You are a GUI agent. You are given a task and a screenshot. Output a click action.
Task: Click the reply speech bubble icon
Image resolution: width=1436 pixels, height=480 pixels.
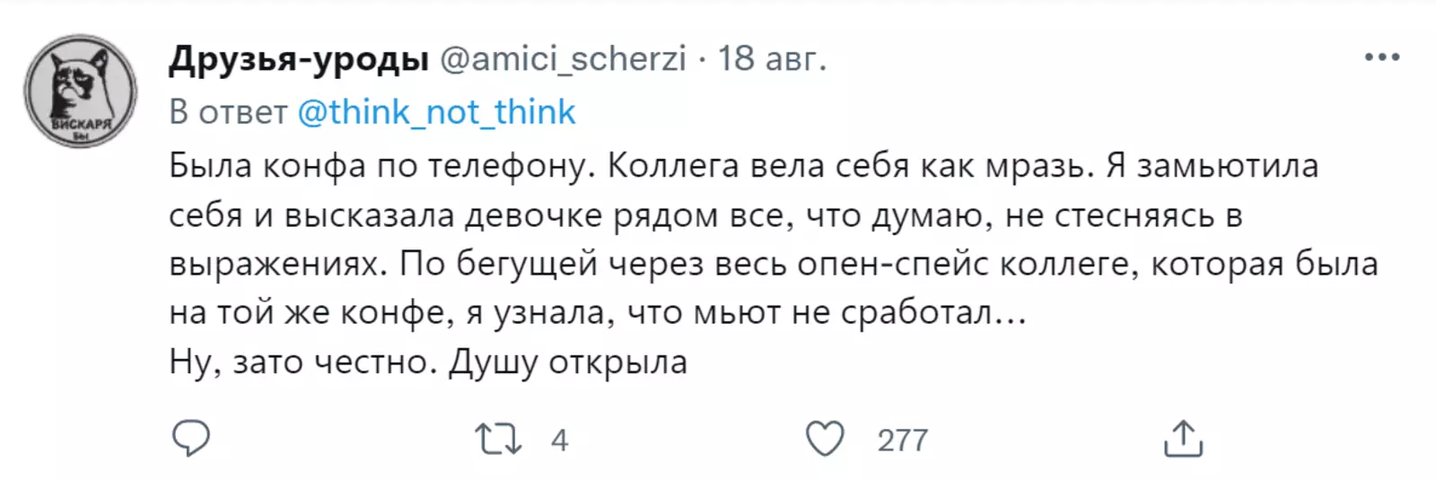(190, 439)
